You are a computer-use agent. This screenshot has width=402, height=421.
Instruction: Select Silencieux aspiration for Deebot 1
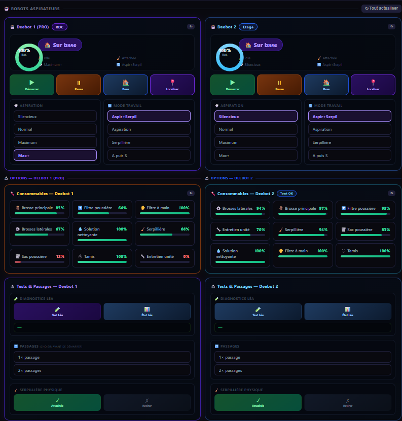[x=55, y=116]
